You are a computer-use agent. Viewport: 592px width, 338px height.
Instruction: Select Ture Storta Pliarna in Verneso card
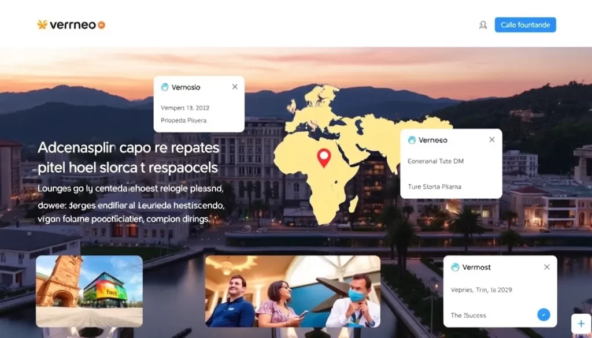435,187
